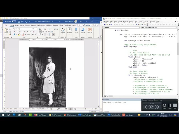This screenshot has height=134, width=179.
Task: Switch to Web Layout view in status bar
Action: (x=75, y=109)
